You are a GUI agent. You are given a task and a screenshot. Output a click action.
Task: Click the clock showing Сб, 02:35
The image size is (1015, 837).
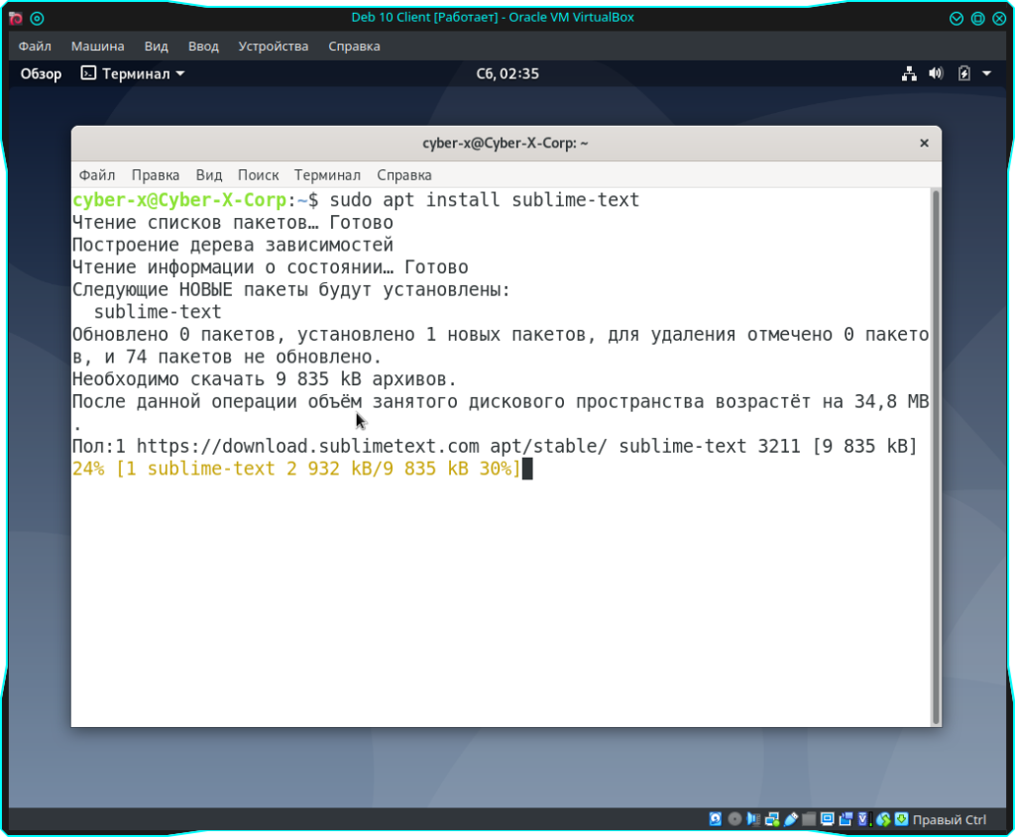507,74
